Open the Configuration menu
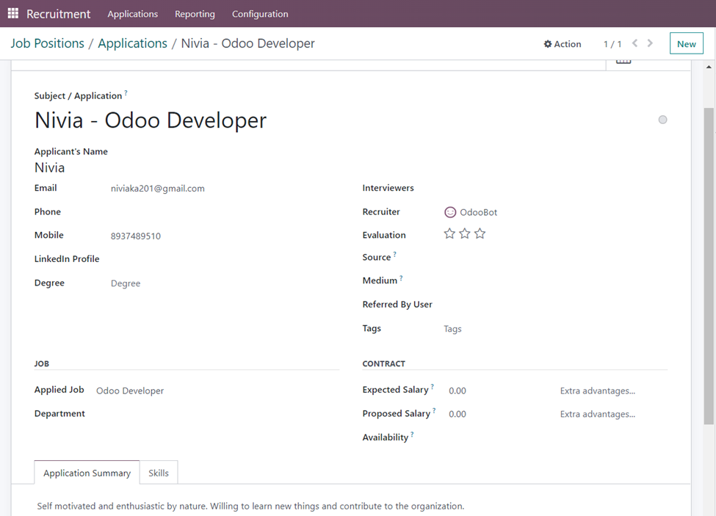 click(x=260, y=14)
